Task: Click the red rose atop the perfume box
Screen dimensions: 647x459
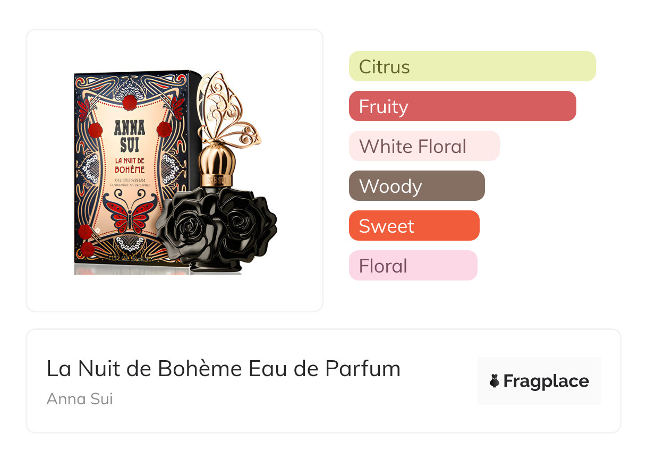Action: tap(130, 102)
